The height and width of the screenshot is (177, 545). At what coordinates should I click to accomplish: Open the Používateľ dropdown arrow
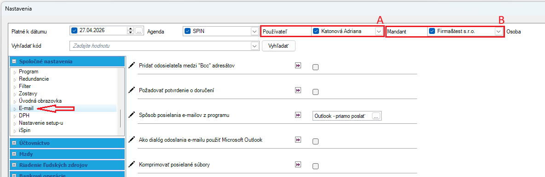point(378,32)
